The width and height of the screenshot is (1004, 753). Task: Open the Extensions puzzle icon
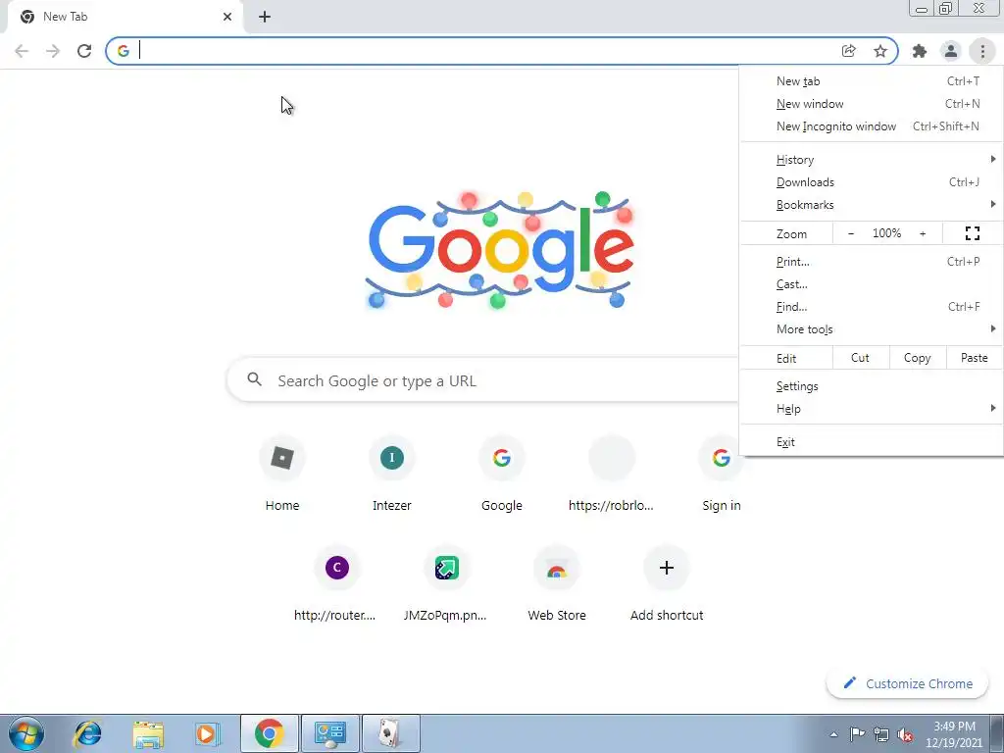[920, 51]
